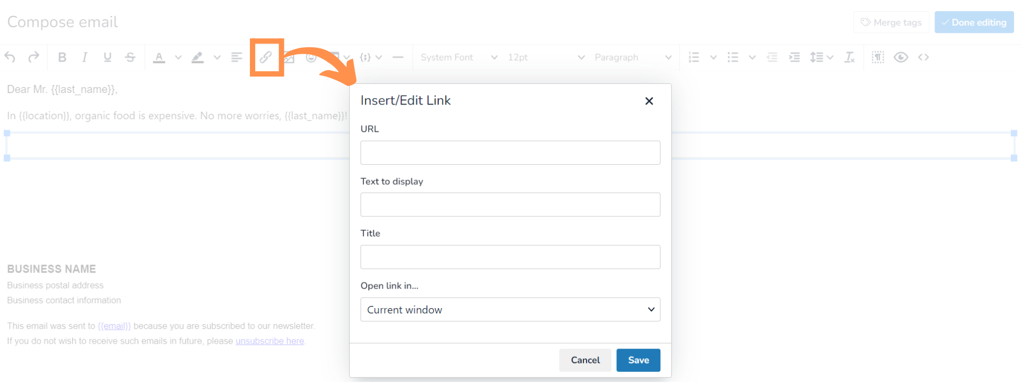This screenshot has height=391, width=1021.
Task: Clear text formatting
Action: tap(849, 57)
